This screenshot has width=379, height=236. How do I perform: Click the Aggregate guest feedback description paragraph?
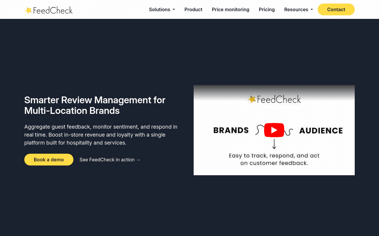[x=101, y=135]
